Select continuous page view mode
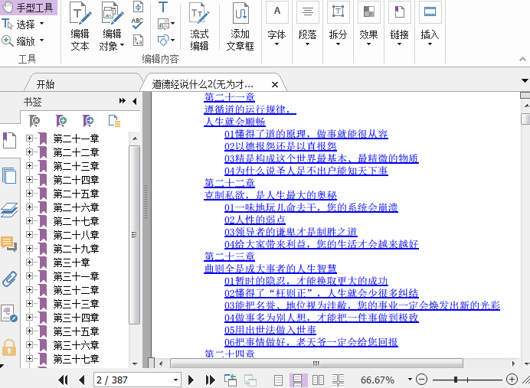530x388 pixels. [x=298, y=380]
